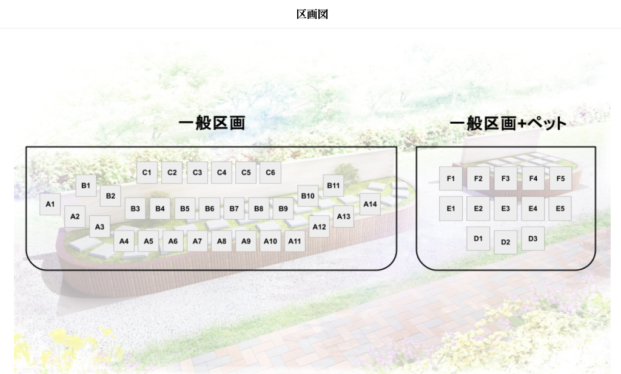This screenshot has width=621, height=374.
Task: Select plot E3 in pet section
Action: (505, 209)
